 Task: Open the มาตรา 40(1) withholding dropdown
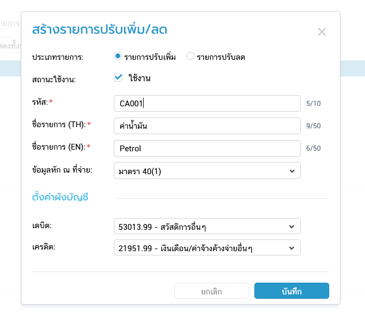tap(207, 170)
